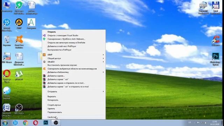Choose Восстановить прежнюю версию
Viewport: 224px width, 126px height.
[74, 65]
